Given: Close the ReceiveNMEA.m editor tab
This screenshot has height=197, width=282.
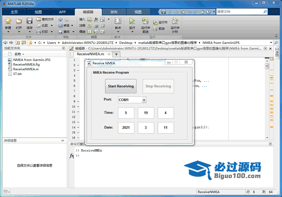Looking at the screenshot, I should click(x=109, y=54).
